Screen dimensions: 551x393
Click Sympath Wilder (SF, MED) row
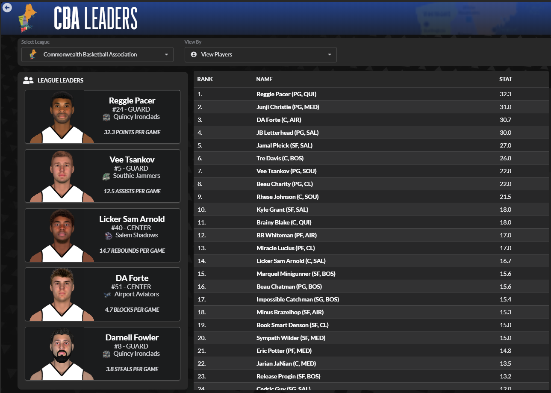[x=371, y=338]
